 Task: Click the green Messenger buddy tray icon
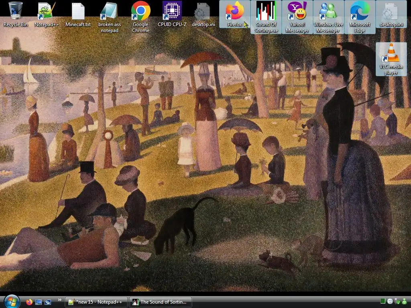405,301
